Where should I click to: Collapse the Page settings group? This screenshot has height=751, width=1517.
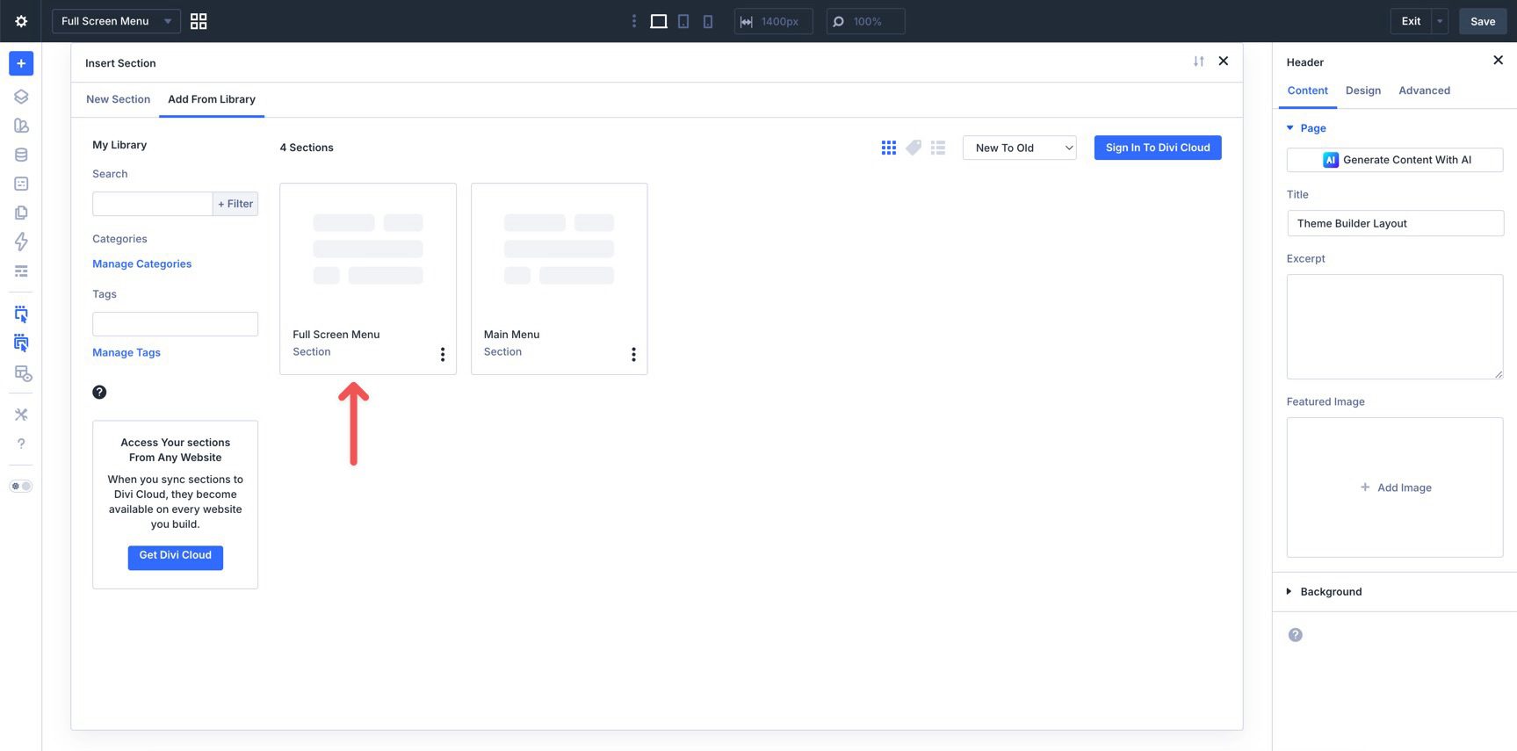[x=1306, y=128]
